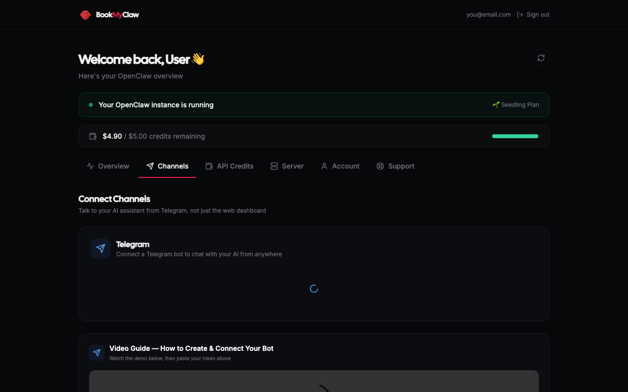
Task: Click the green credits progress bar
Action: pyautogui.click(x=515, y=136)
